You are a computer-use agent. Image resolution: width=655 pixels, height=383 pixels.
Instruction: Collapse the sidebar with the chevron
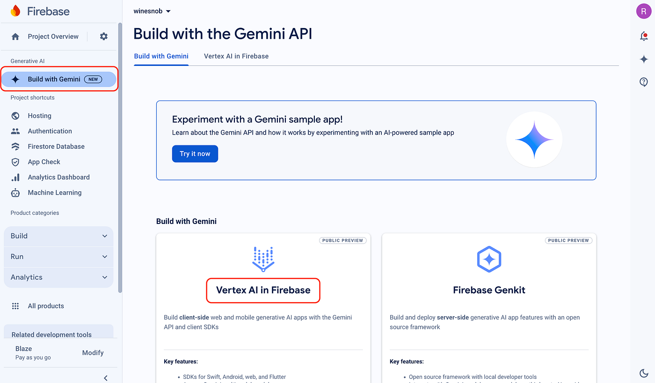coord(105,377)
